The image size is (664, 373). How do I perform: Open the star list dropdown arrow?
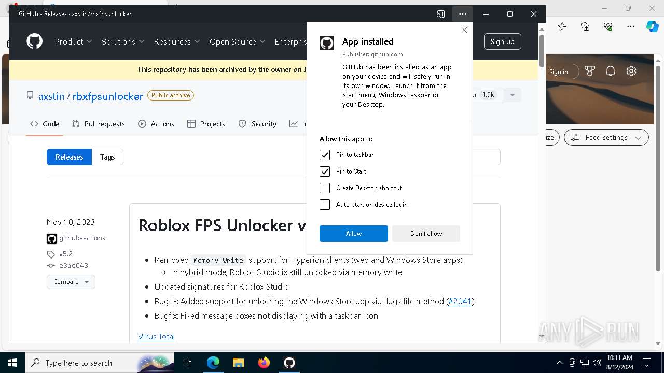click(x=513, y=95)
